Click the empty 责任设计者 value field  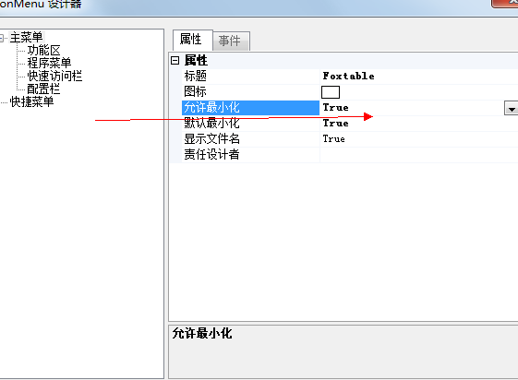tap(419, 155)
